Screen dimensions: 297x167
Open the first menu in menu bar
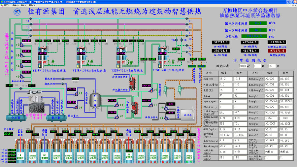click(x=5, y=6)
